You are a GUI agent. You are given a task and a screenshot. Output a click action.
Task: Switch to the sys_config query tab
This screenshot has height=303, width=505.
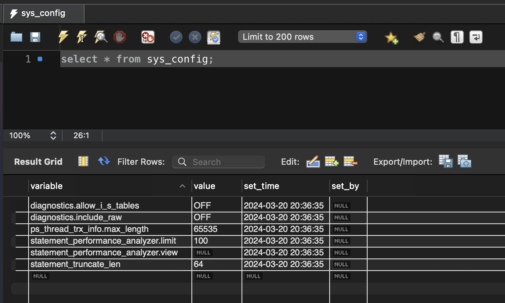[x=43, y=14]
